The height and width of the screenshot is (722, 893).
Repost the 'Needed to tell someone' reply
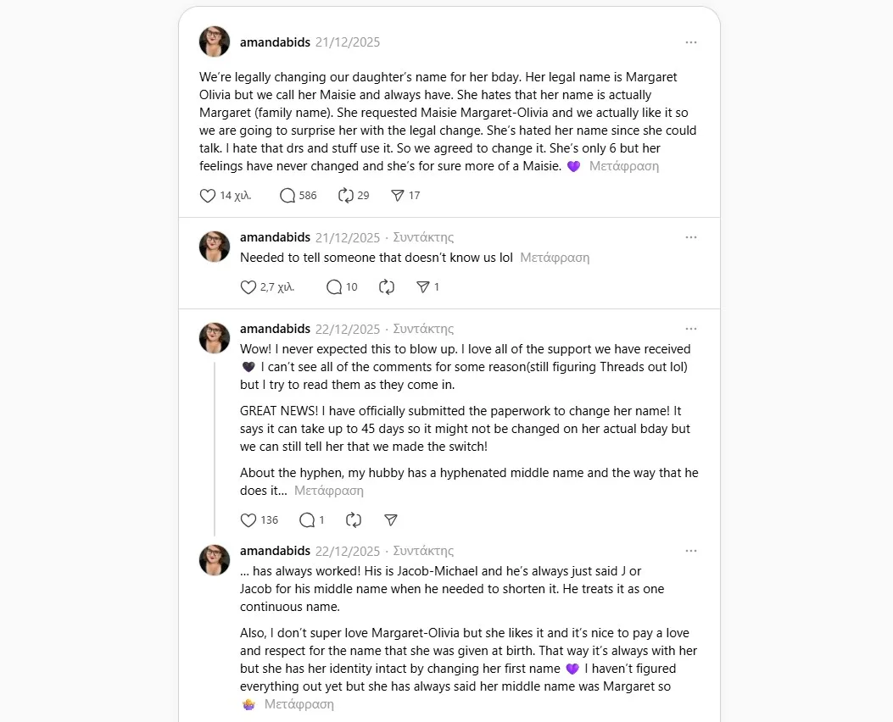click(387, 287)
